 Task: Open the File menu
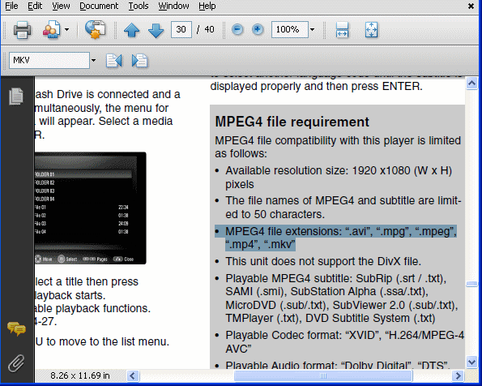tap(11, 6)
